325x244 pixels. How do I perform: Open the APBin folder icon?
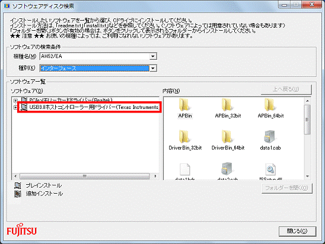coord(184,105)
